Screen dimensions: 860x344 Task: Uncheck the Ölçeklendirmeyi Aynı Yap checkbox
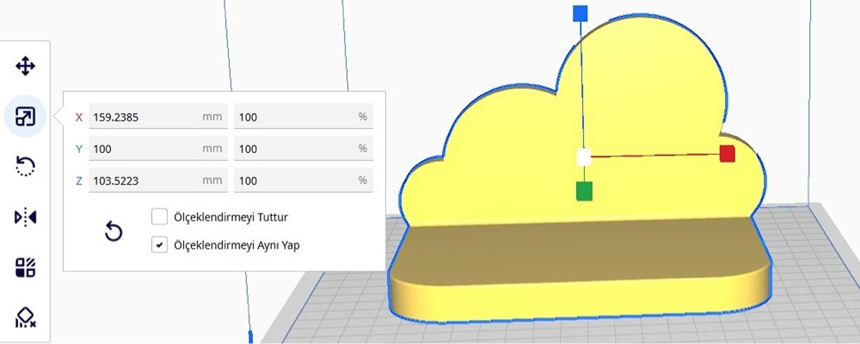tap(159, 245)
